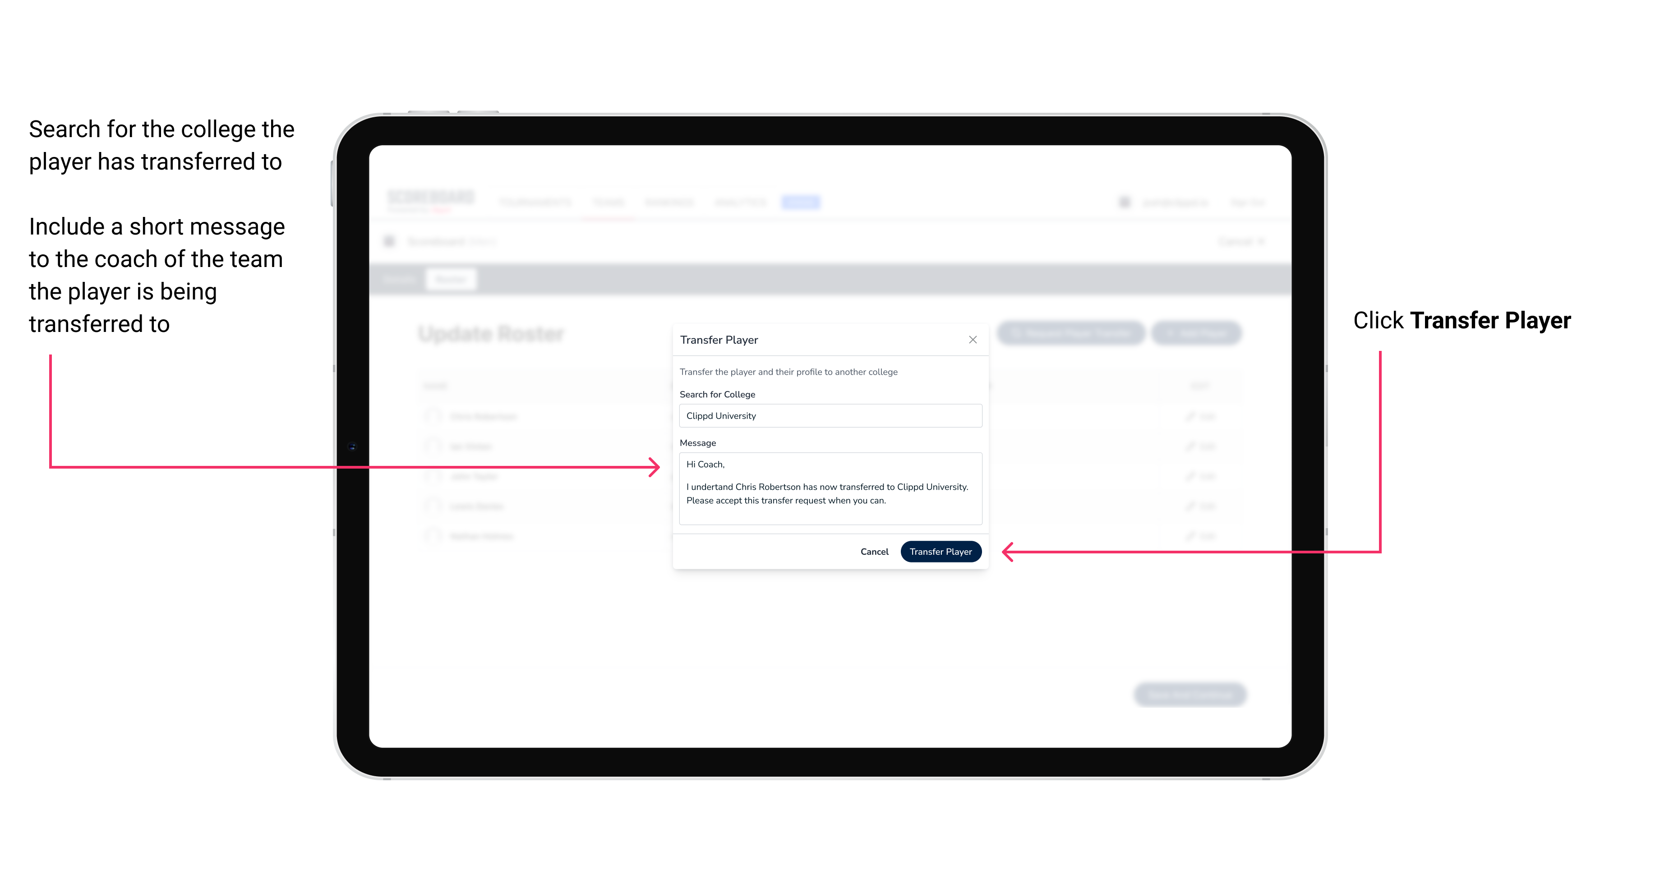Click the Clippd University college search result

click(828, 416)
